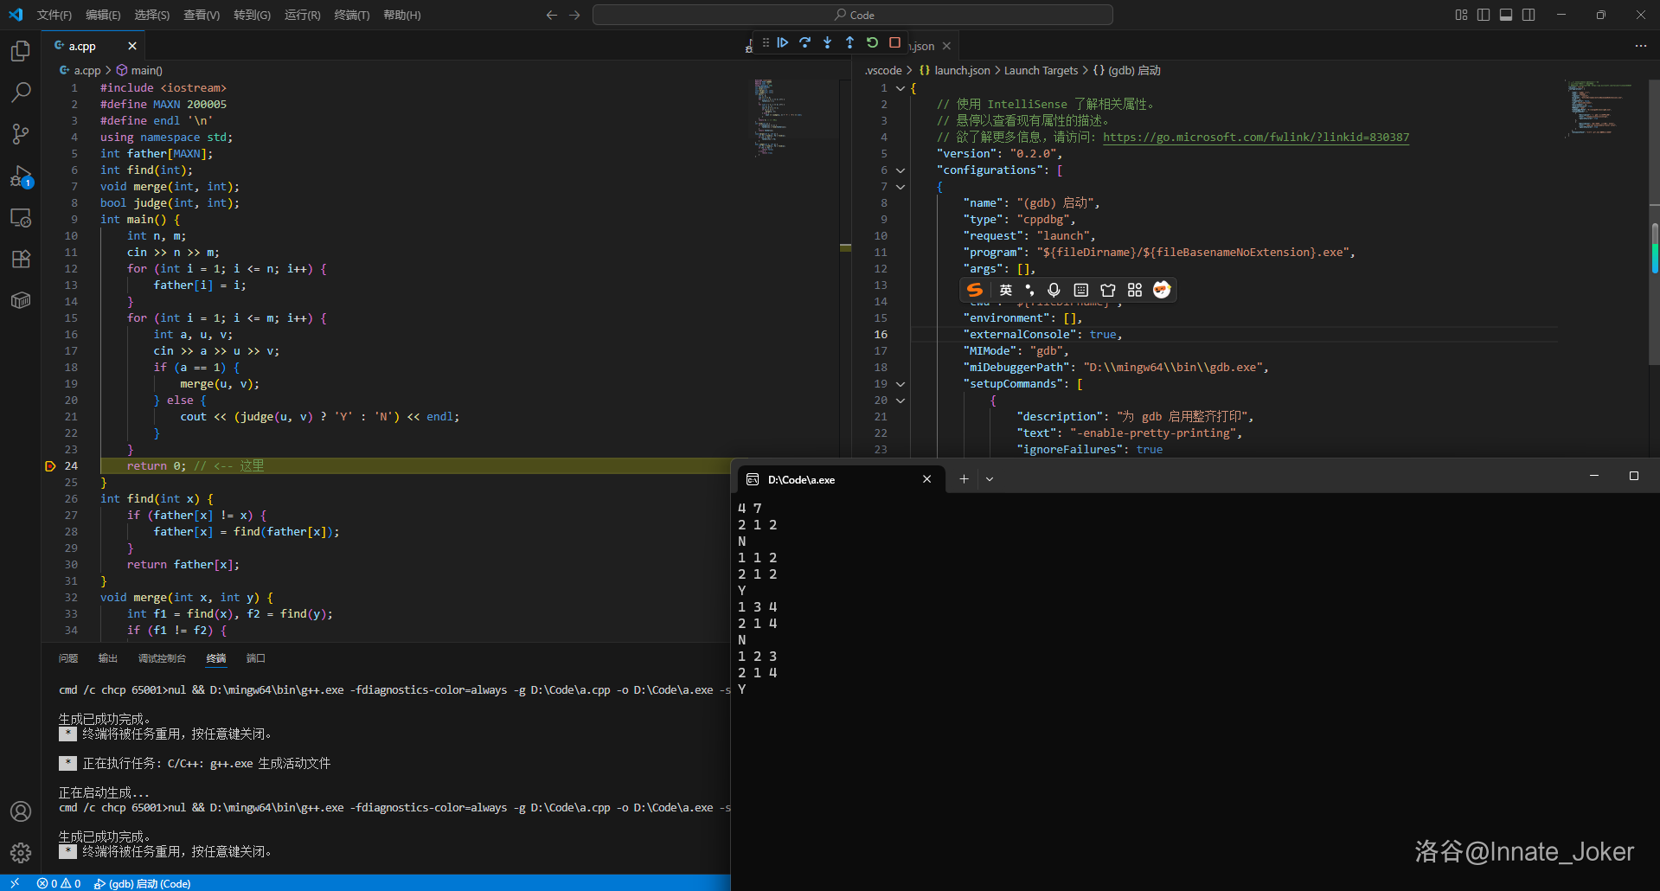The width and height of the screenshot is (1660, 891).
Task: Collapse the configurations array fold arrow
Action: click(x=901, y=170)
